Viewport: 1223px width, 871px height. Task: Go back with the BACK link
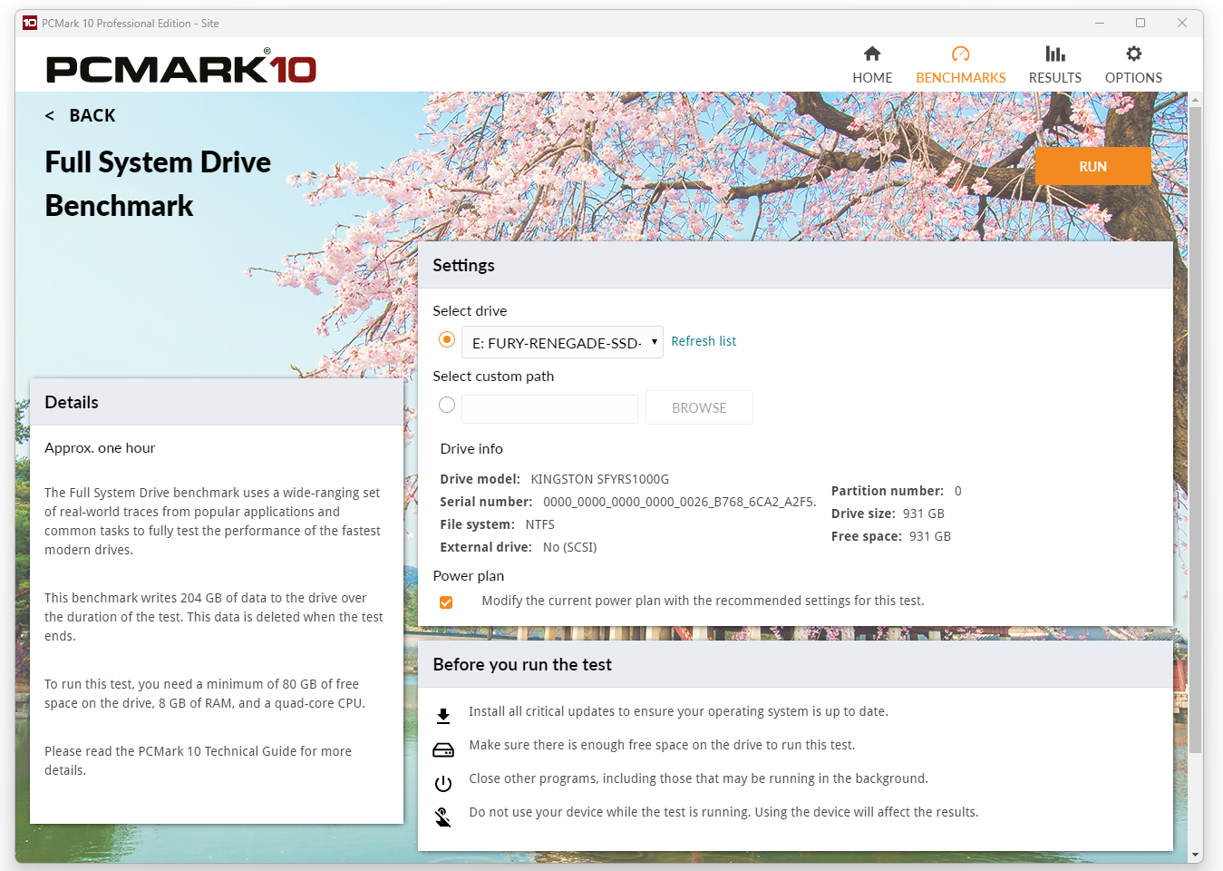click(81, 115)
